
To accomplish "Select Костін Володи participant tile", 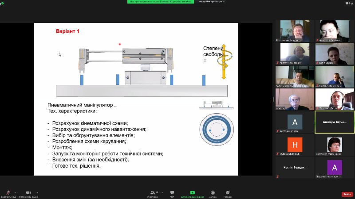I will 295,168.
